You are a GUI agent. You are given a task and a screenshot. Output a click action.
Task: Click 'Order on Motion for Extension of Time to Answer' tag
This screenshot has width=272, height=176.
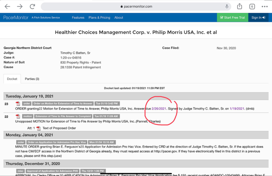pos(63,103)
